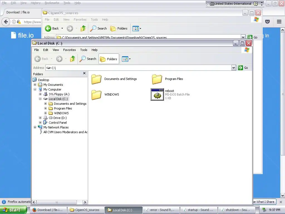Switch to error - Sound Recorder taskbar button
Screen dimensions: 285x214
click(161, 210)
